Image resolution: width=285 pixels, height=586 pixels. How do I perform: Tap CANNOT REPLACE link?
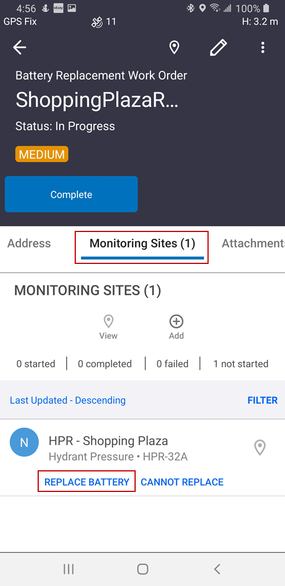pos(182,482)
